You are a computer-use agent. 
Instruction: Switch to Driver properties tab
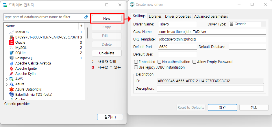[x=178, y=16]
